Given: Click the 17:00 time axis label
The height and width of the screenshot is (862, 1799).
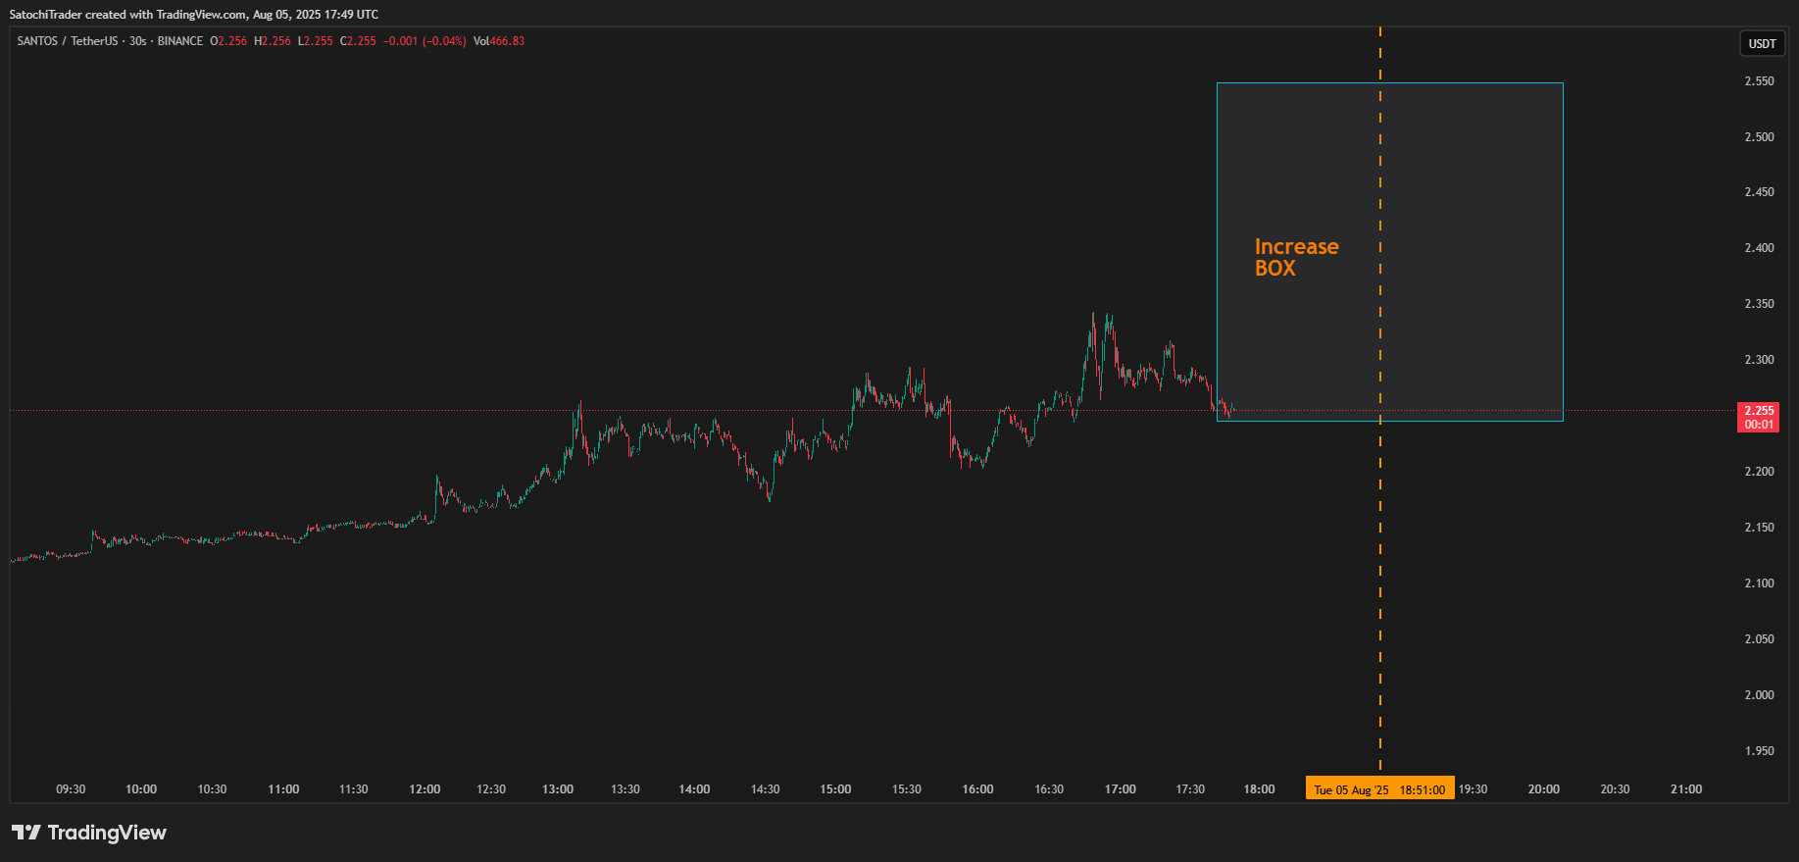Looking at the screenshot, I should pyautogui.click(x=1121, y=789).
